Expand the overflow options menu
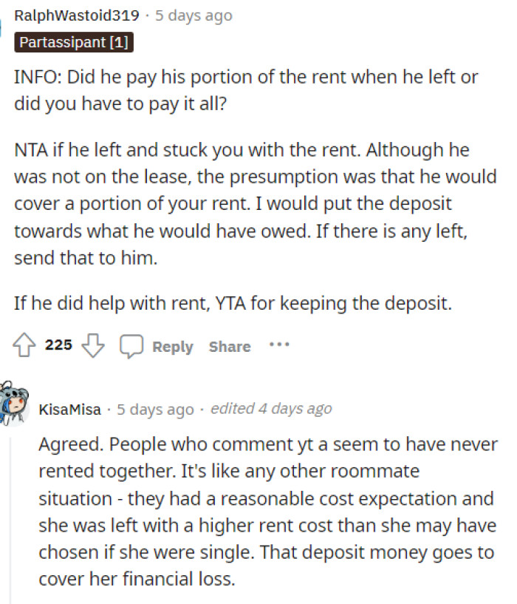The image size is (517, 604). click(279, 345)
